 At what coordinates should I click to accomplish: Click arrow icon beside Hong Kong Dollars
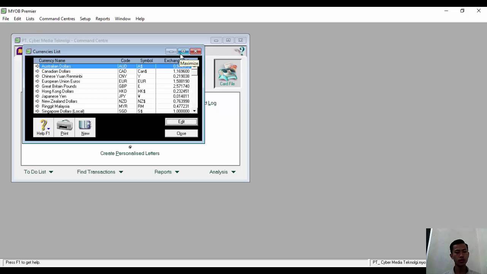(37, 91)
